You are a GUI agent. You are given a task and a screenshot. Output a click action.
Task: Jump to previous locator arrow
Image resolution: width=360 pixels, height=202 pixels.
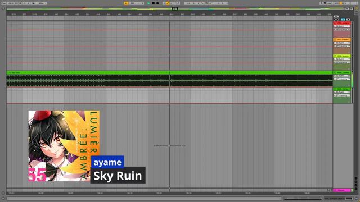[335, 20]
